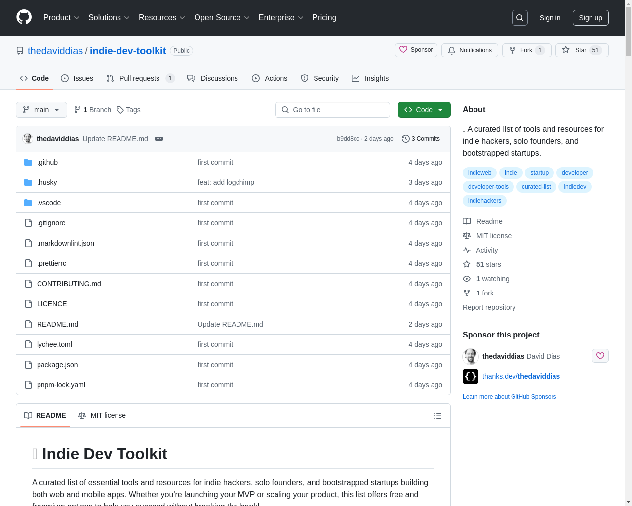Expand the Solutions menu
632x506 pixels.
[109, 18]
